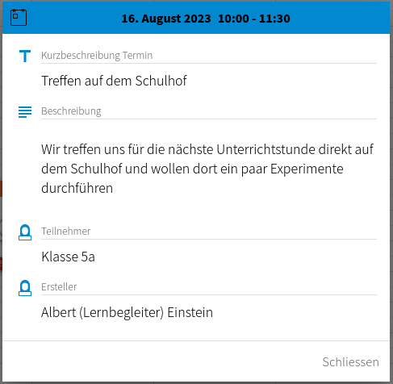Screen dimensions: 393x384
Task: Click the calendar icon in the header
Action: click(x=19, y=18)
